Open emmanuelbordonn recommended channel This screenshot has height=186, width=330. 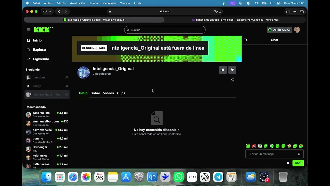coord(47,123)
